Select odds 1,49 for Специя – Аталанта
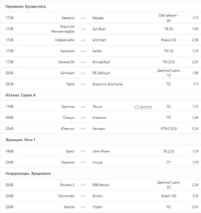Screen dimensions: 201x213 click(195, 118)
